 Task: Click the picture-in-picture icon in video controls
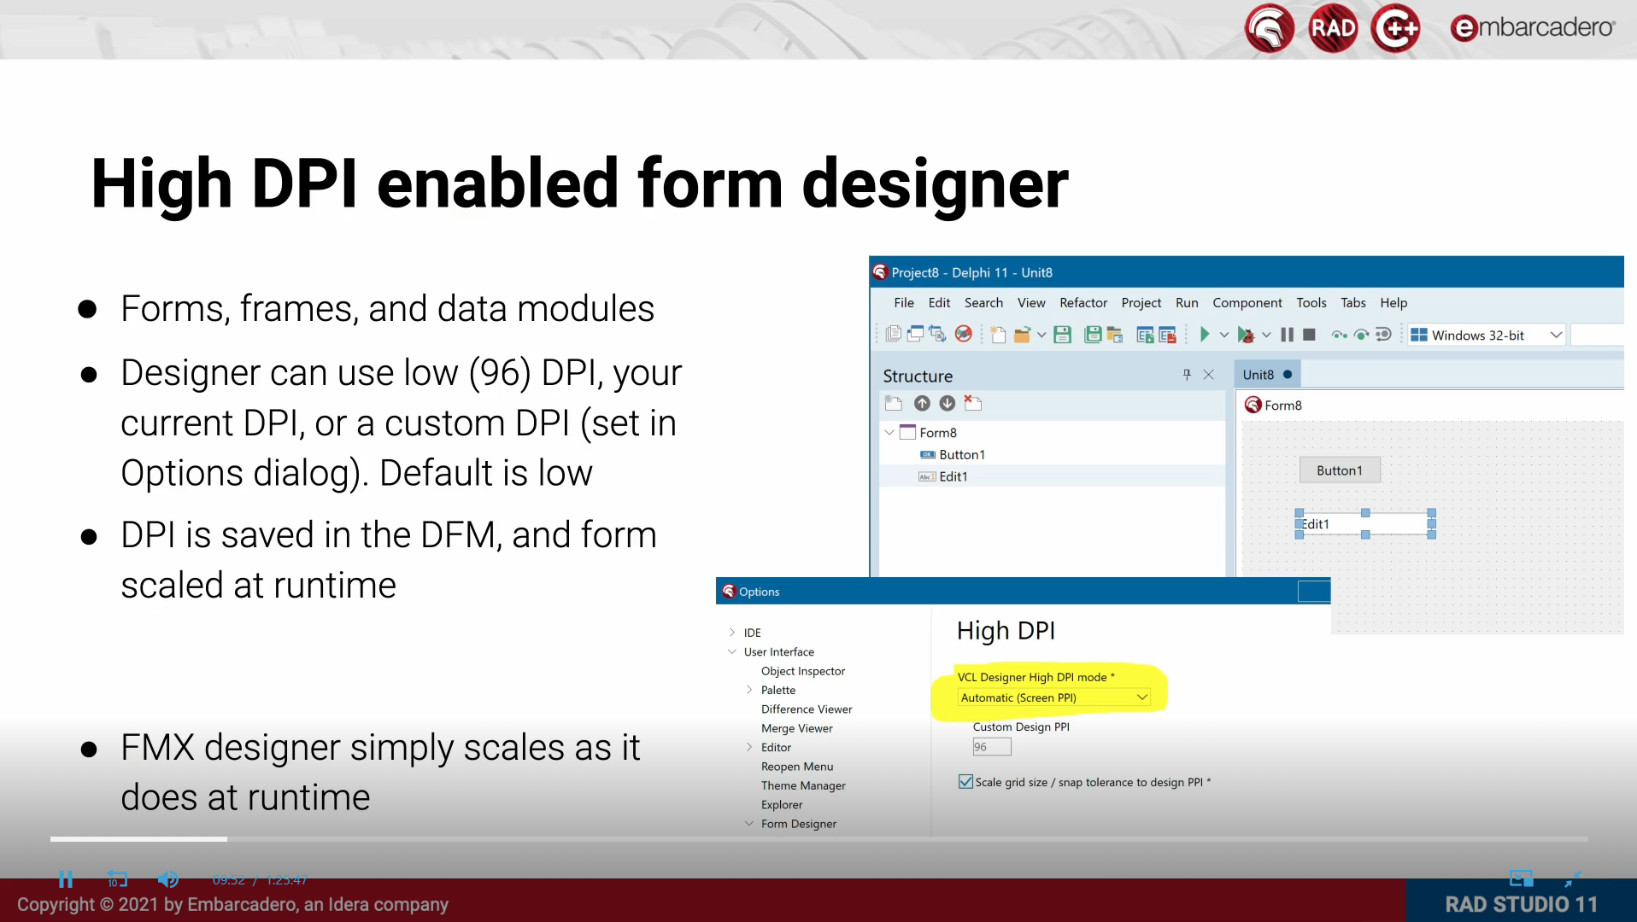click(x=1521, y=878)
